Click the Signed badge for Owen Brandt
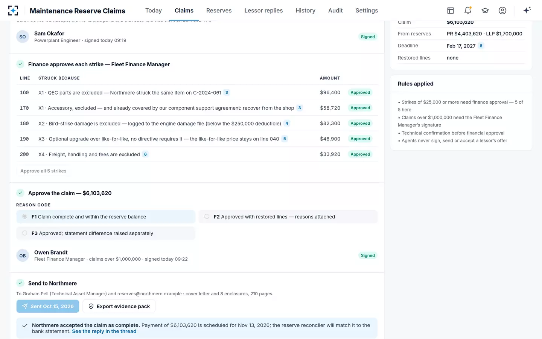542x339 pixels. tap(368, 255)
